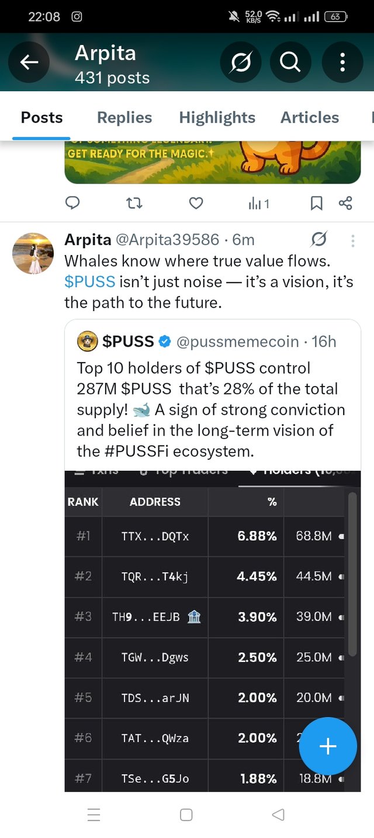Open the three-dot overflow menu in header
374x838 pixels.
(342, 62)
